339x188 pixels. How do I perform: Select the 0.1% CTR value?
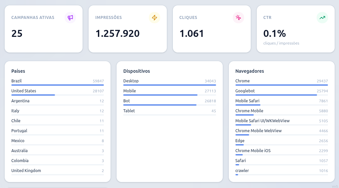point(275,34)
